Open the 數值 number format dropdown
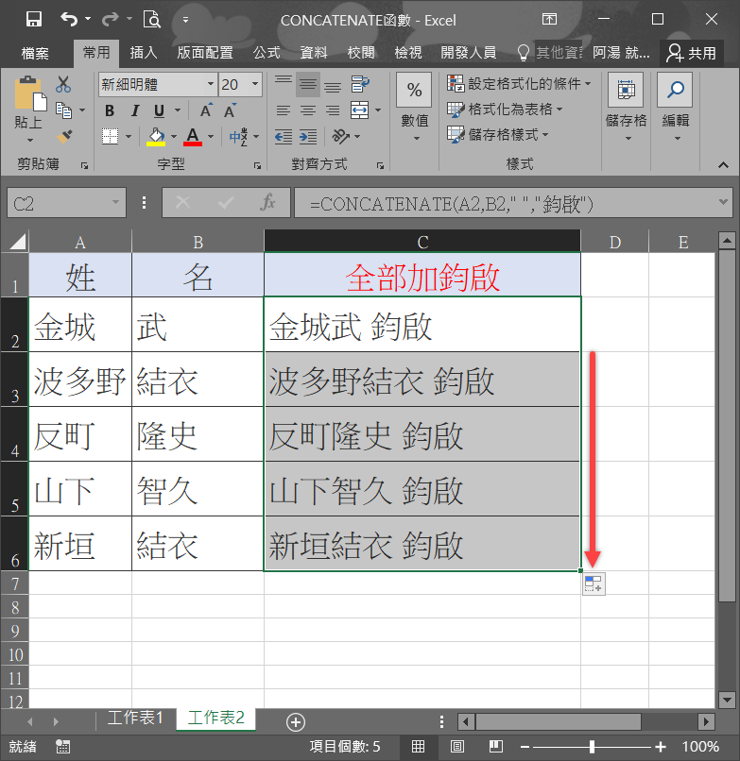This screenshot has height=761, width=740. (415, 109)
